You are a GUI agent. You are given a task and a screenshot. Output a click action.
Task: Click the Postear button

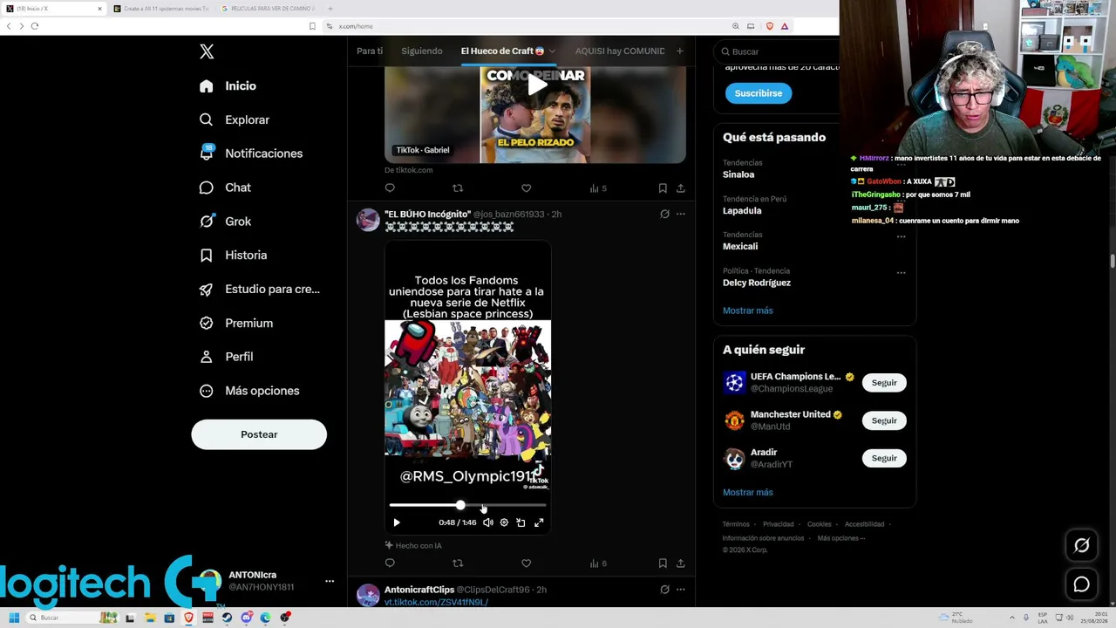coord(259,434)
